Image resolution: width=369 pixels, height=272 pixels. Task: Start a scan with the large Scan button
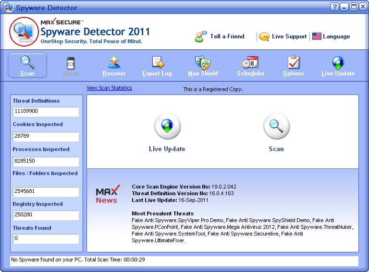(276, 126)
